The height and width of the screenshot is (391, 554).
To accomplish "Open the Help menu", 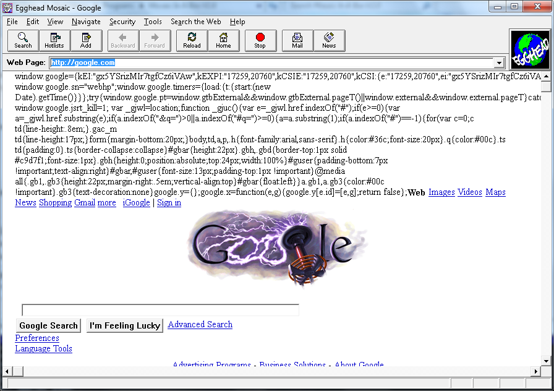I will pos(237,22).
